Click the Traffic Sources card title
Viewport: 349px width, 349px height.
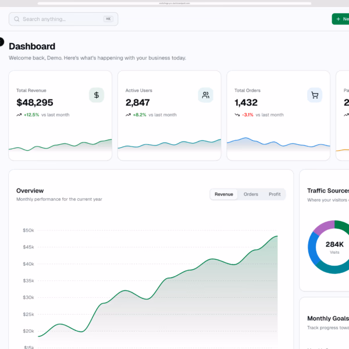(328, 191)
